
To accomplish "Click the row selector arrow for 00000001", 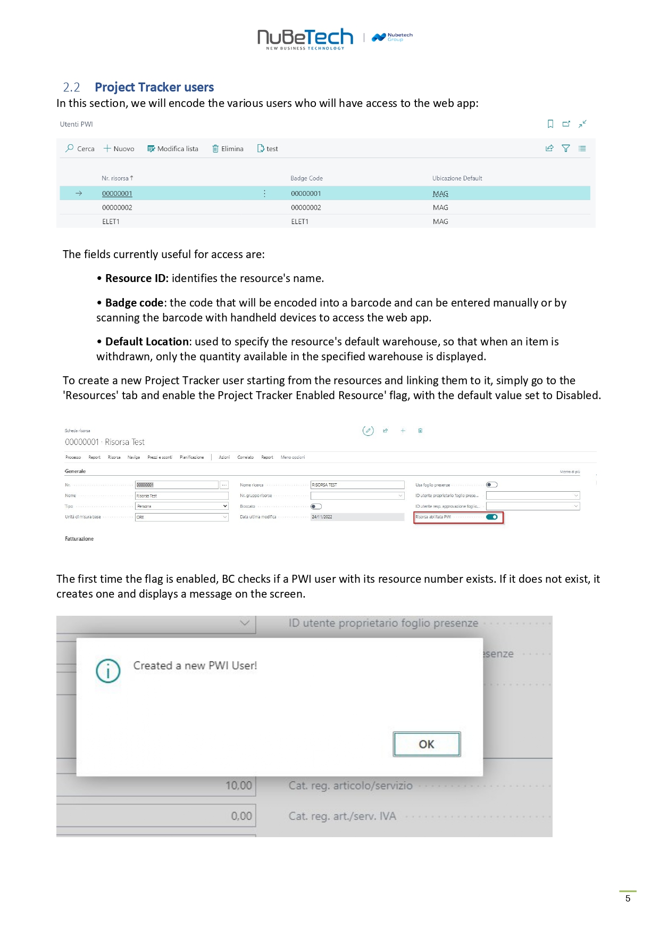I will coord(79,194).
